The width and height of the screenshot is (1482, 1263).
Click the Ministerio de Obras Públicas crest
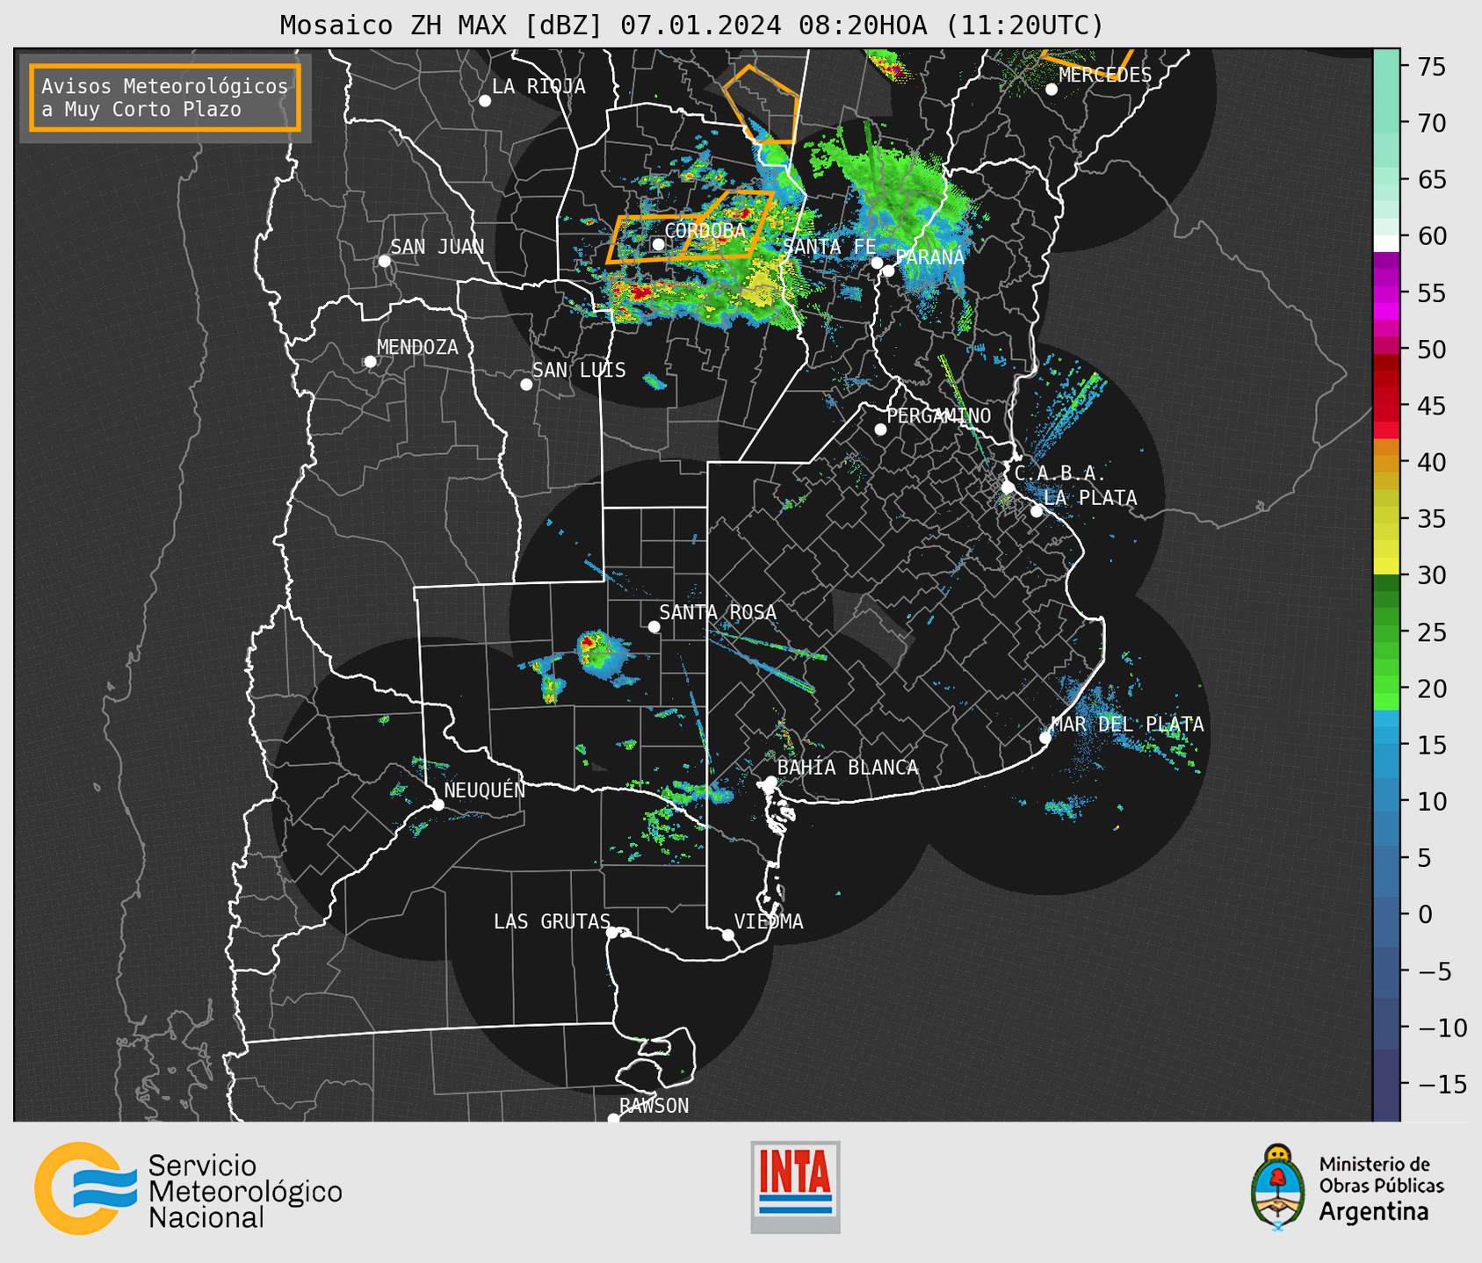(x=1278, y=1187)
